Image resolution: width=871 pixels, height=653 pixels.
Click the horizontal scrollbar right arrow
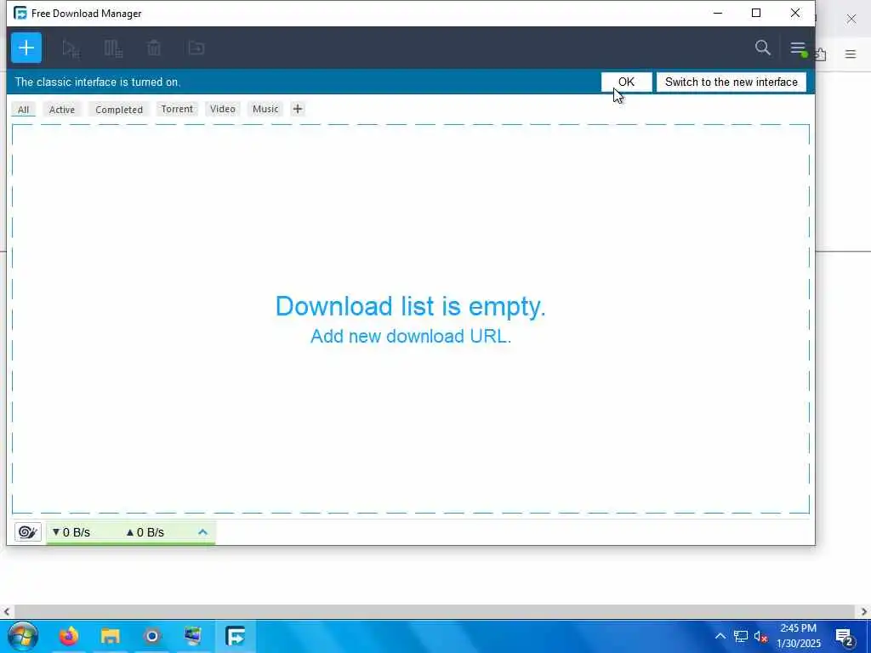click(x=864, y=612)
